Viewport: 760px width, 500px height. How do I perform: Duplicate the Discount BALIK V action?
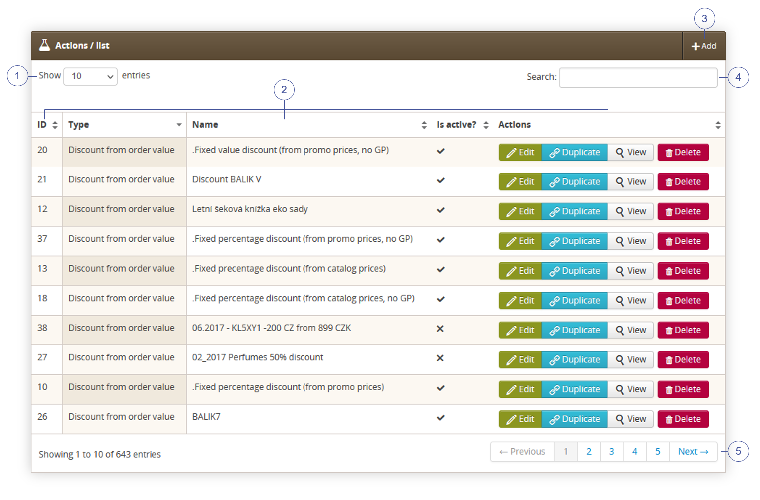click(575, 182)
